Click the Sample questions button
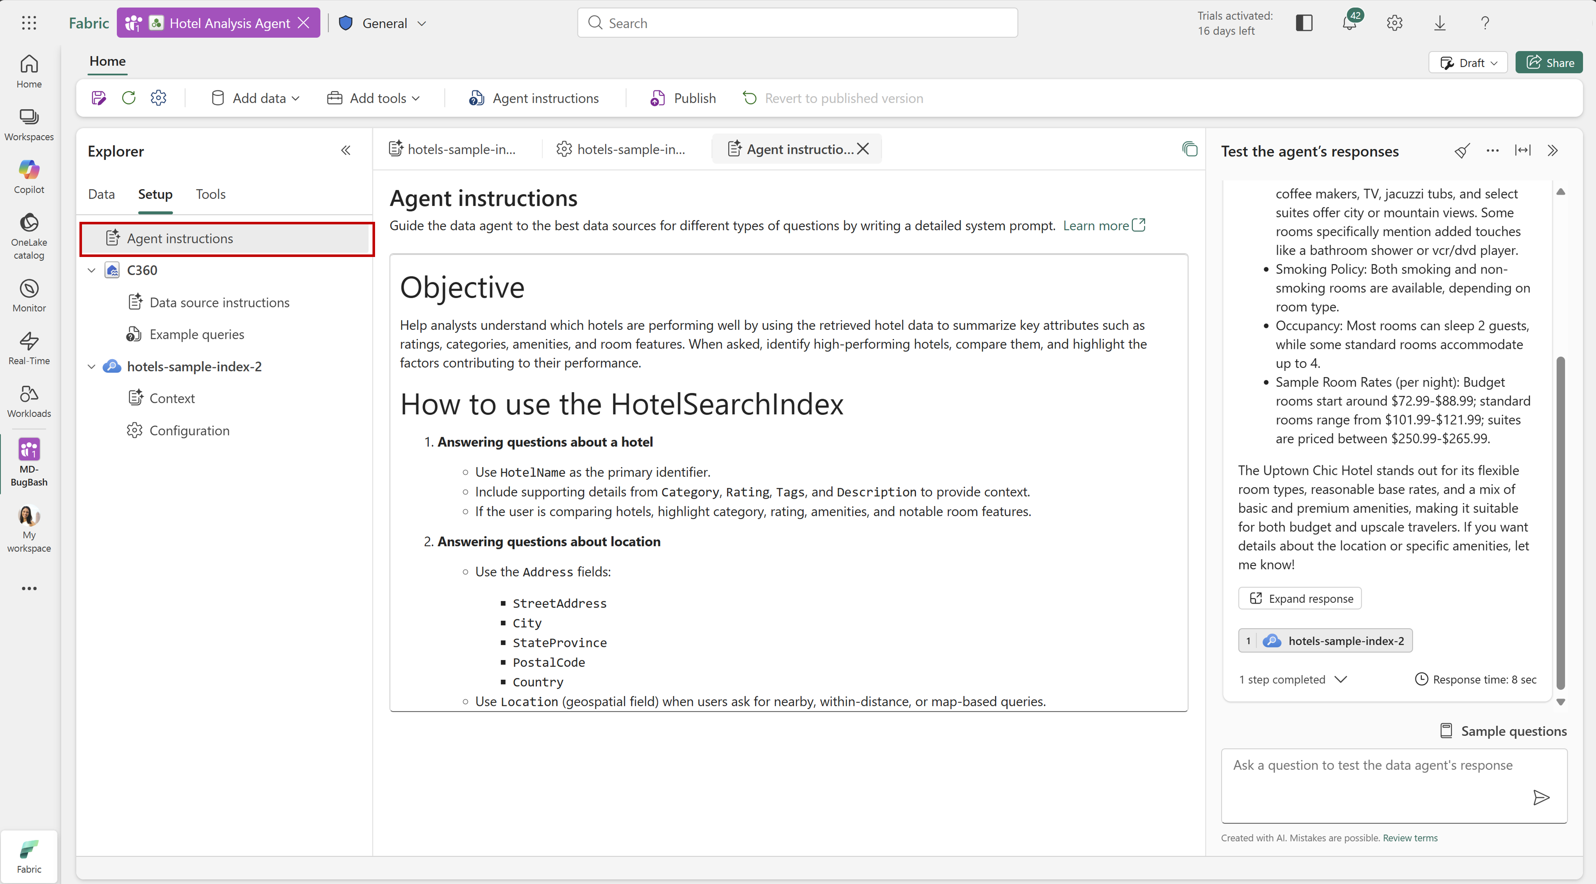 pos(1504,731)
